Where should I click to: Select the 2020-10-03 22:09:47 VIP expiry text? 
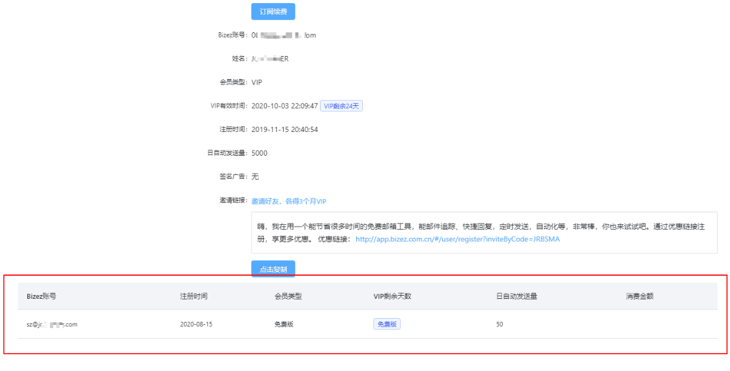tap(284, 106)
